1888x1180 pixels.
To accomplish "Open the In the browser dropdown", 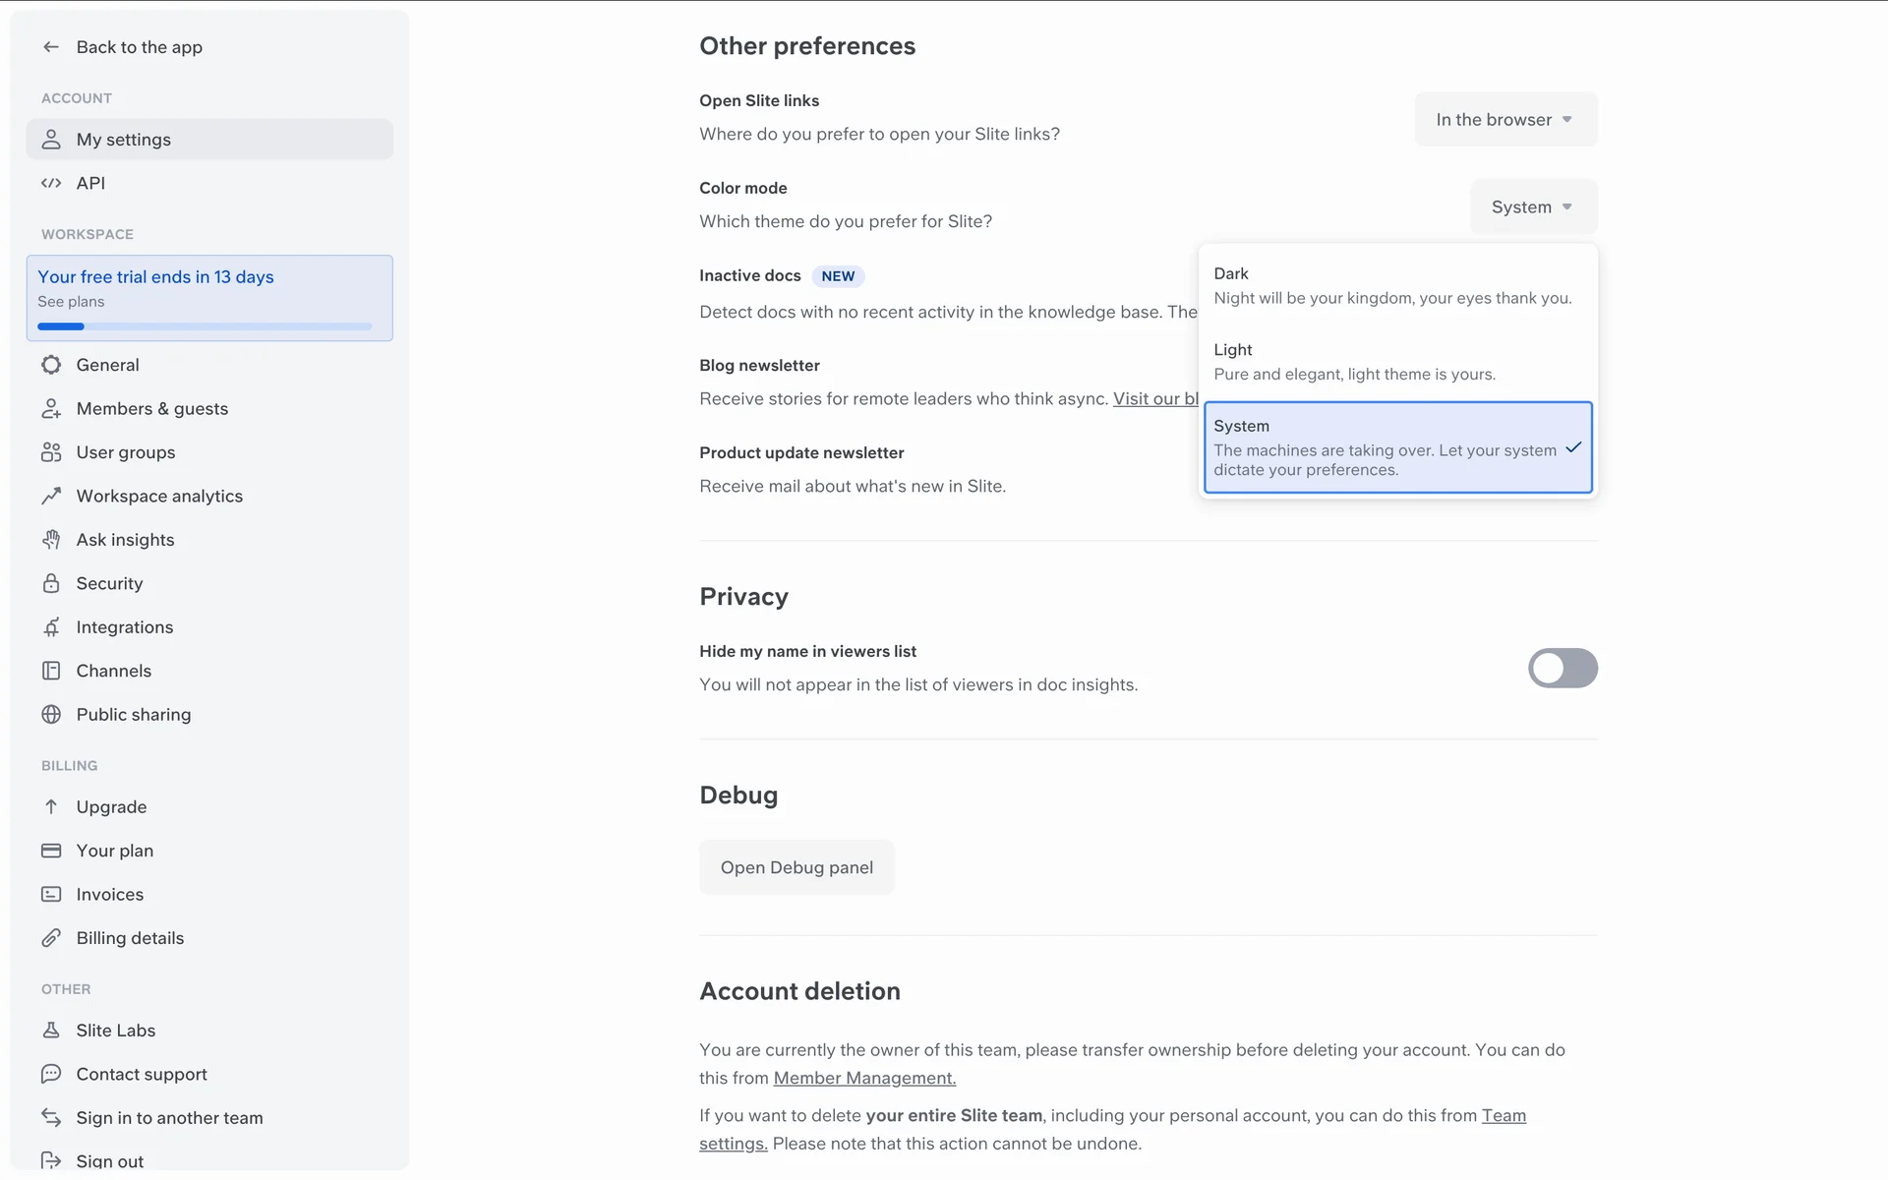I will [1504, 120].
